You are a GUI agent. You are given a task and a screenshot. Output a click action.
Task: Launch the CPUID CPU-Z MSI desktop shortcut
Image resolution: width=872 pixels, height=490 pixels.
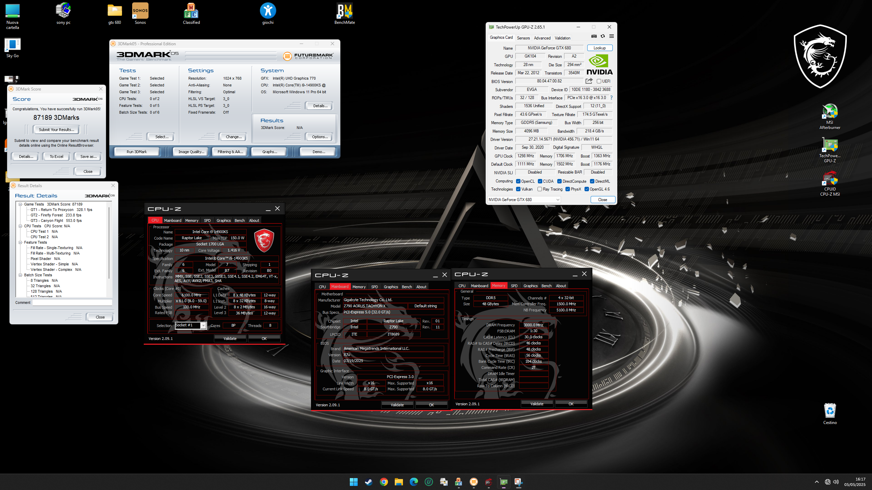pos(830,183)
